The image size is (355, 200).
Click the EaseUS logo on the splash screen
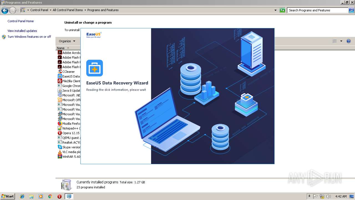point(94,35)
